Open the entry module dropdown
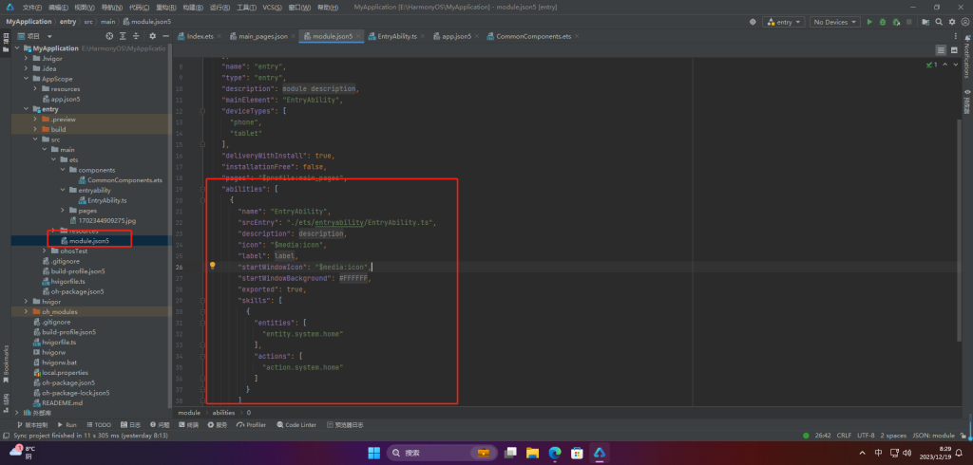 (x=784, y=21)
